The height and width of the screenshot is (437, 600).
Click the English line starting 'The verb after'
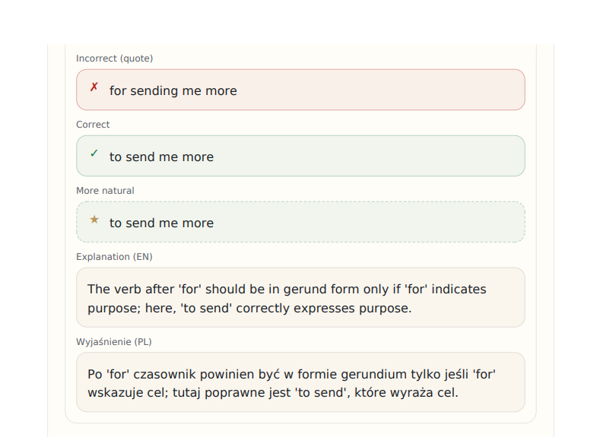[x=287, y=289]
